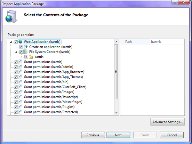Open Advanced Settings
Viewport: 192px width, 144px height.
pyautogui.click(x=167, y=122)
